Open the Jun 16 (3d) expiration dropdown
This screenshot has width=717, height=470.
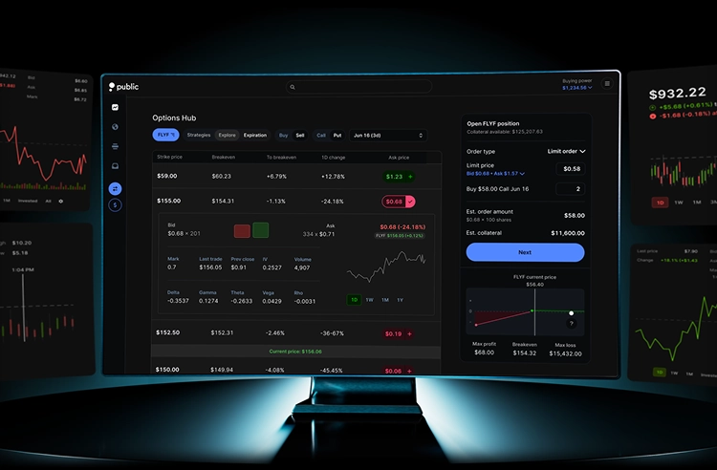coord(387,136)
